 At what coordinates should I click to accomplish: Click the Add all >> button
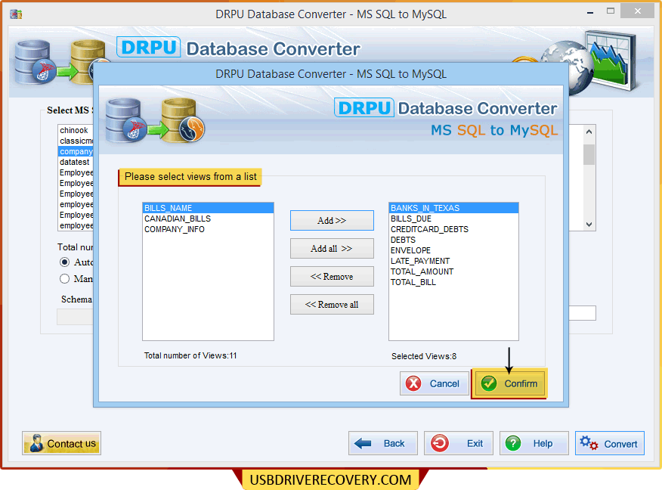(332, 248)
